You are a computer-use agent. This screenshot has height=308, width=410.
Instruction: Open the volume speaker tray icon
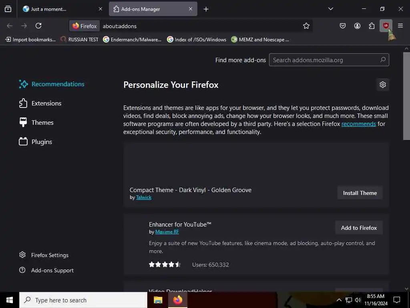click(358, 300)
